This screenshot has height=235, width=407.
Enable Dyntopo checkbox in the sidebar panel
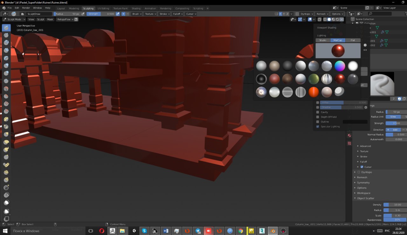click(359, 172)
